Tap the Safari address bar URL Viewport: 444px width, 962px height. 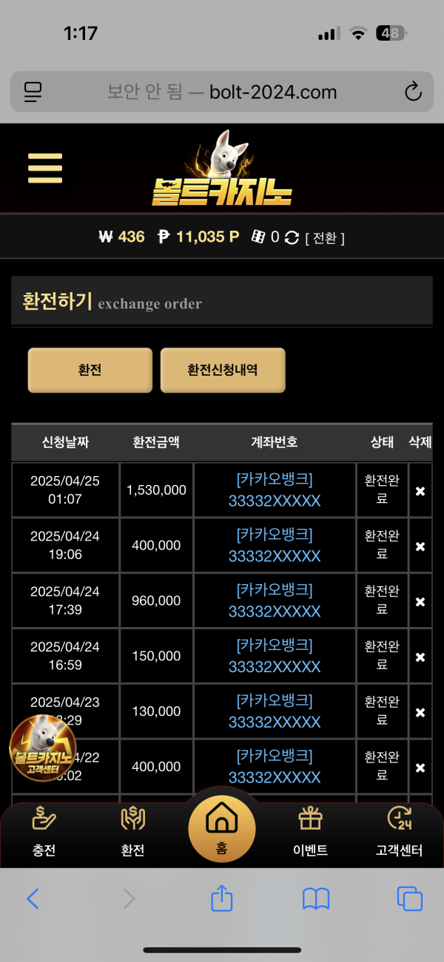click(x=222, y=92)
